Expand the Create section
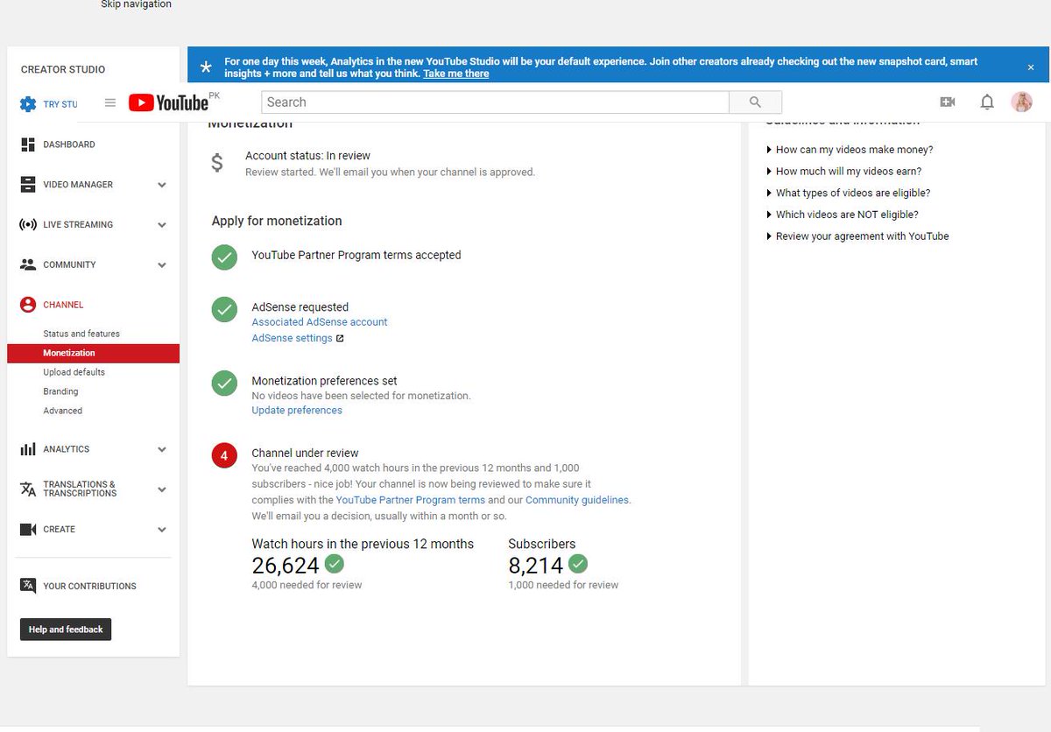1051x732 pixels. 162,530
